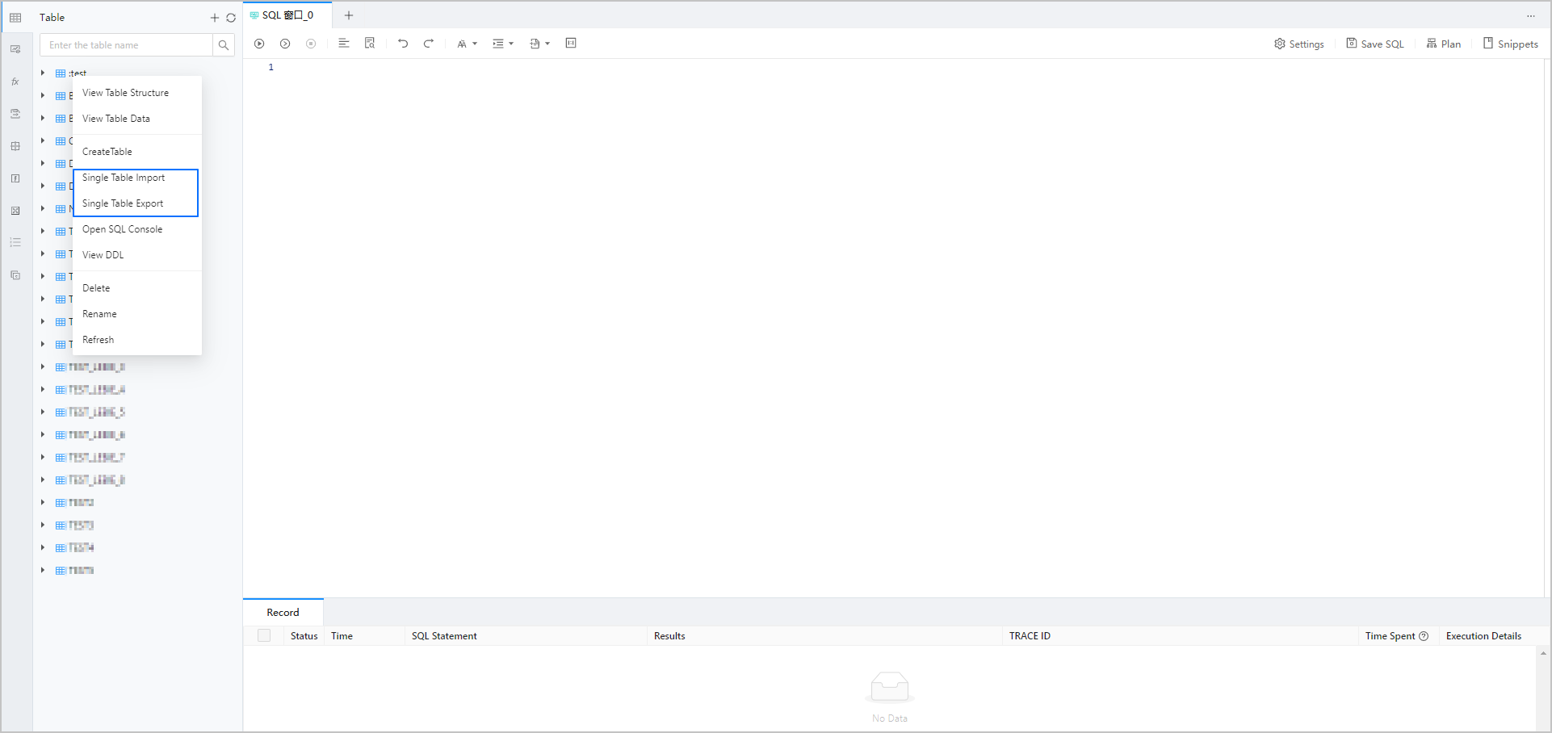Viewport: 1552px width, 733px height.
Task: Open the view objects sidebar icon
Action: [x=15, y=49]
